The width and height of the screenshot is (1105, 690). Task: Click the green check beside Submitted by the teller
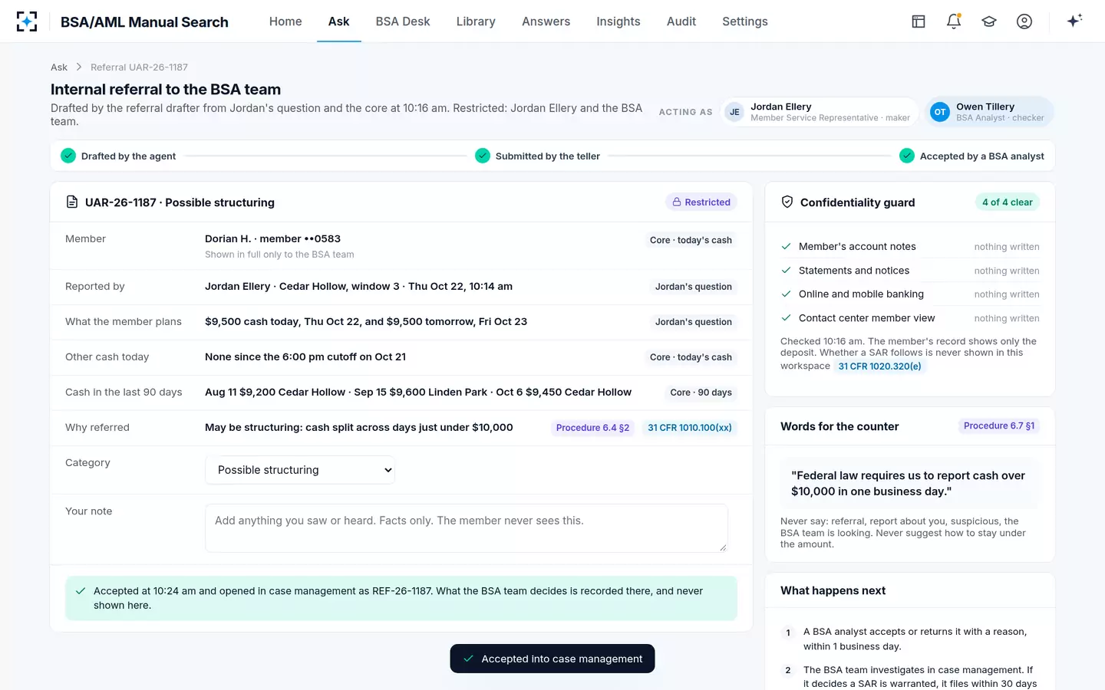coord(483,156)
